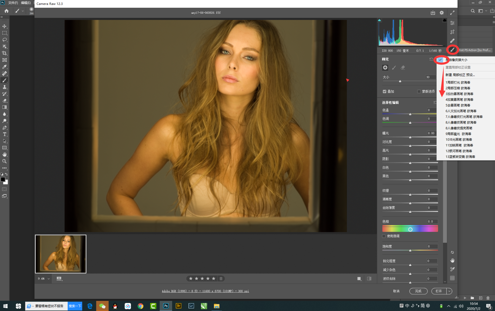Image resolution: width=495 pixels, height=311 pixels.
Task: Click the 打开 button
Action: click(439, 291)
